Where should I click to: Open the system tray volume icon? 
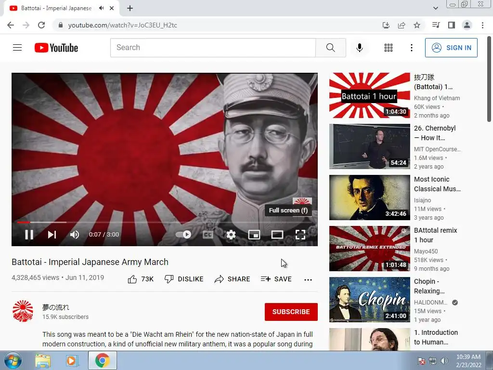444,361
